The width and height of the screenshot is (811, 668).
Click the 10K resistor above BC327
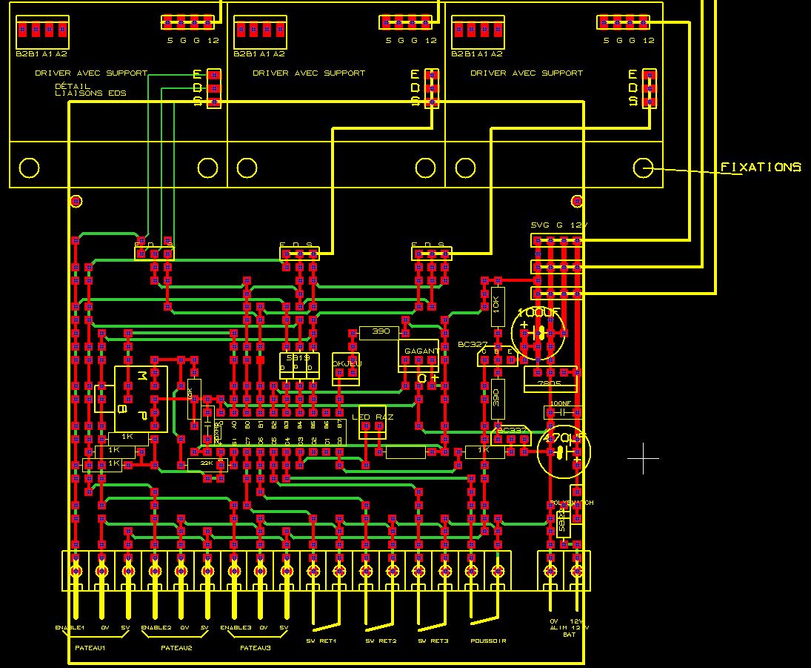pos(498,306)
